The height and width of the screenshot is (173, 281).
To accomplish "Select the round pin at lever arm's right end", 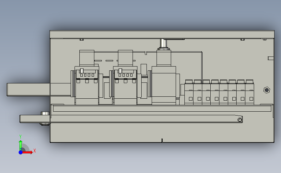I will [240, 119].
